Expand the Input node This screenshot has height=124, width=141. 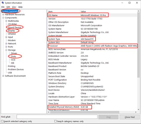click(6, 37)
